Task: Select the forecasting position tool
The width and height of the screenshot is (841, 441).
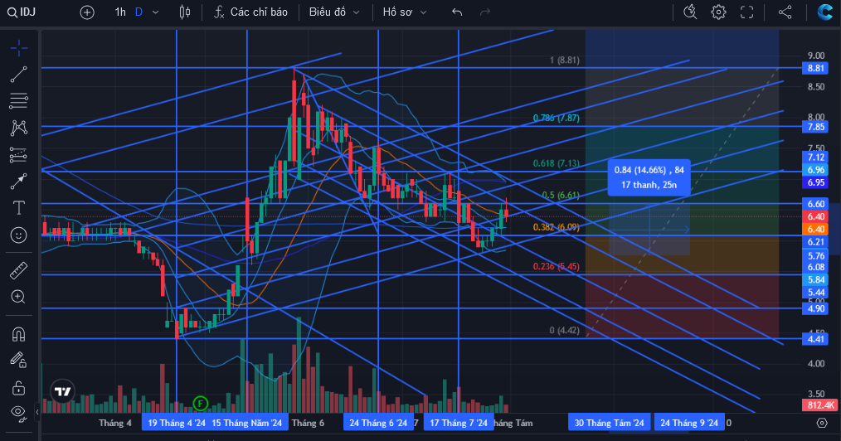Action: pos(19,155)
